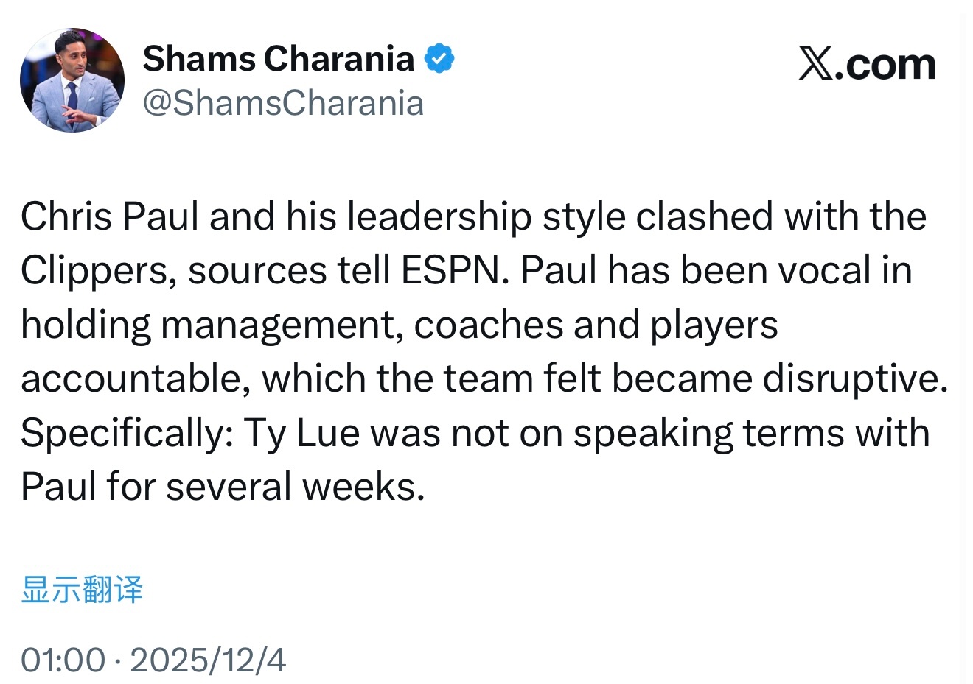The image size is (973, 684).
Task: Click the 2025/12/4 post date
Action: pos(208,660)
